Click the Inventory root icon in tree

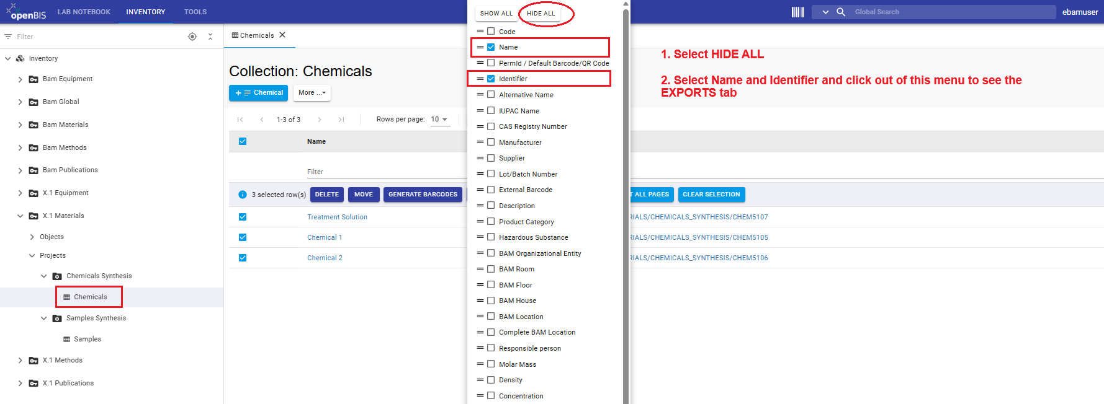20,58
